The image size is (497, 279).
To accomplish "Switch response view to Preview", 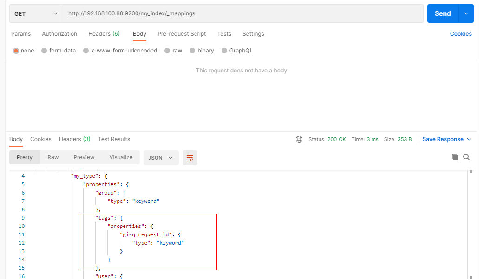I will (x=84, y=158).
